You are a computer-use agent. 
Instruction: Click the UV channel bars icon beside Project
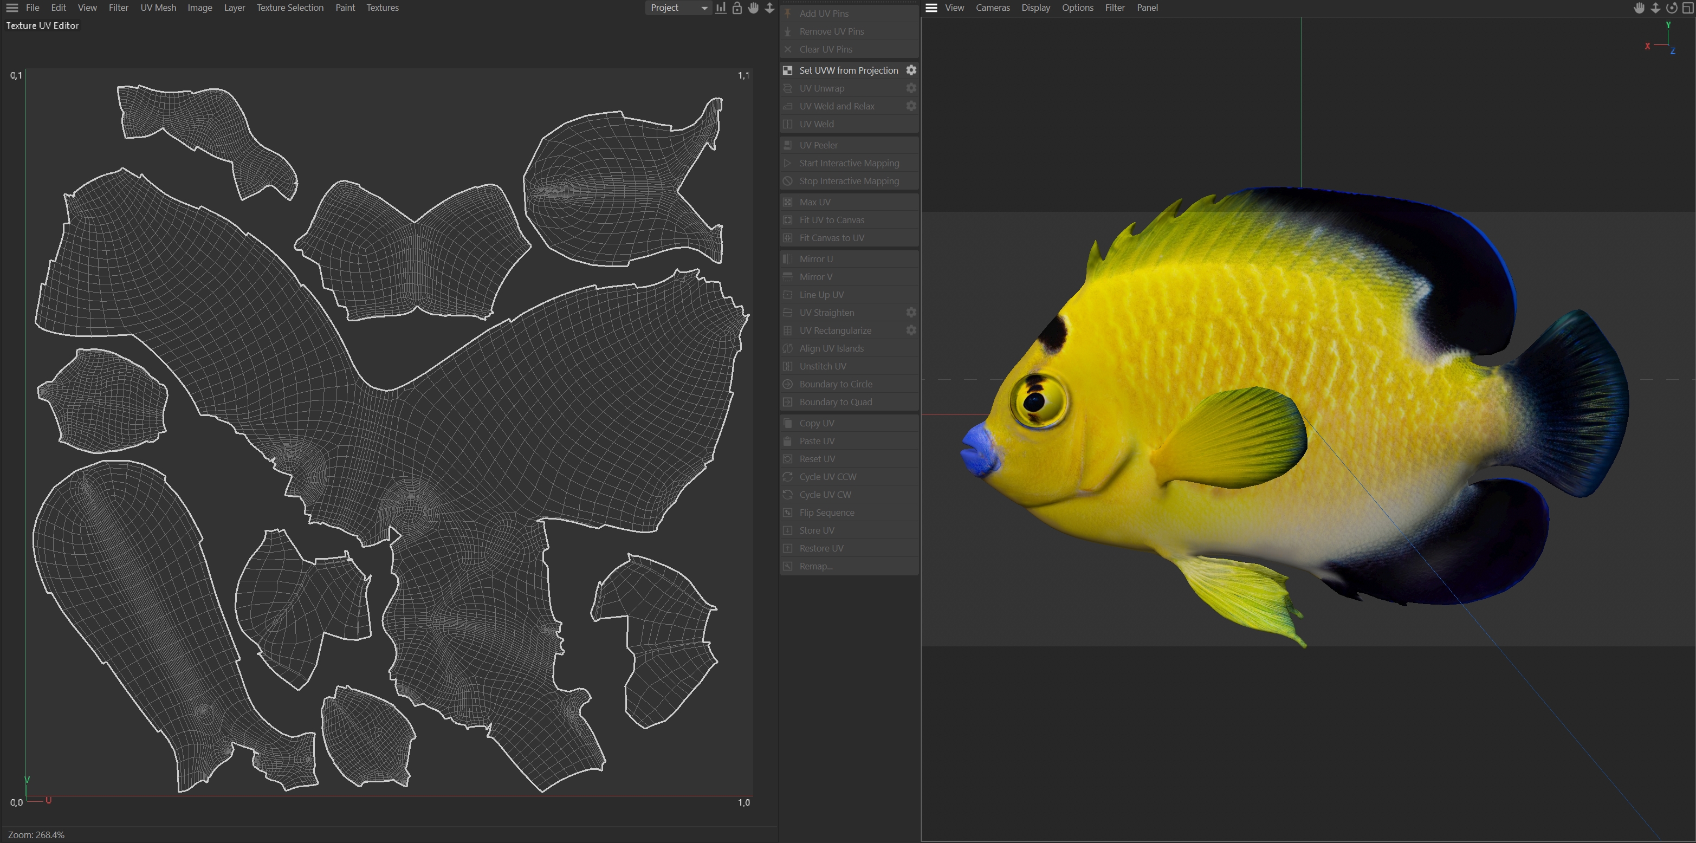pyautogui.click(x=721, y=8)
